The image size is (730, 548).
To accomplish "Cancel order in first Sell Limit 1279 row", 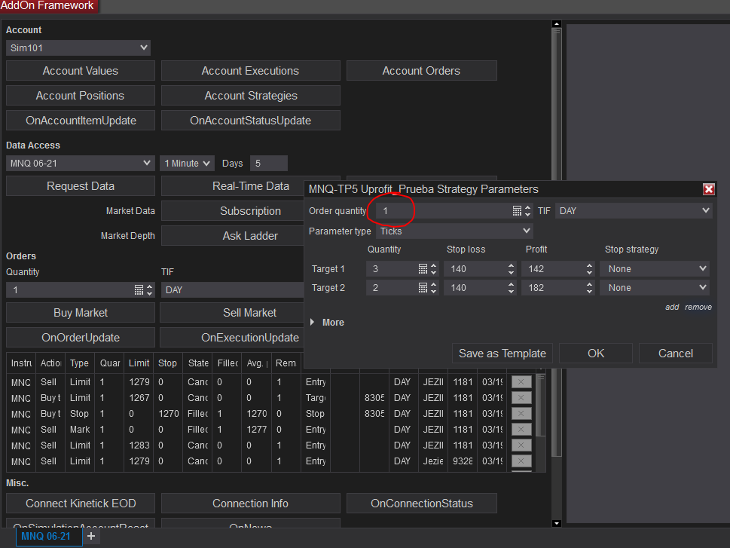I will (x=521, y=382).
